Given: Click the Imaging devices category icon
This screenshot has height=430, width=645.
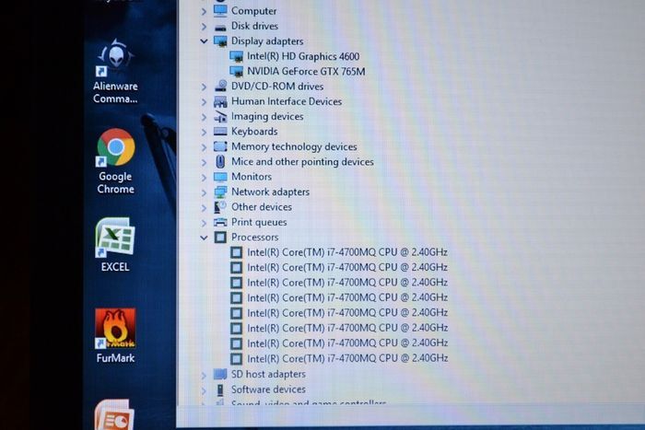Looking at the screenshot, I should pos(220,117).
